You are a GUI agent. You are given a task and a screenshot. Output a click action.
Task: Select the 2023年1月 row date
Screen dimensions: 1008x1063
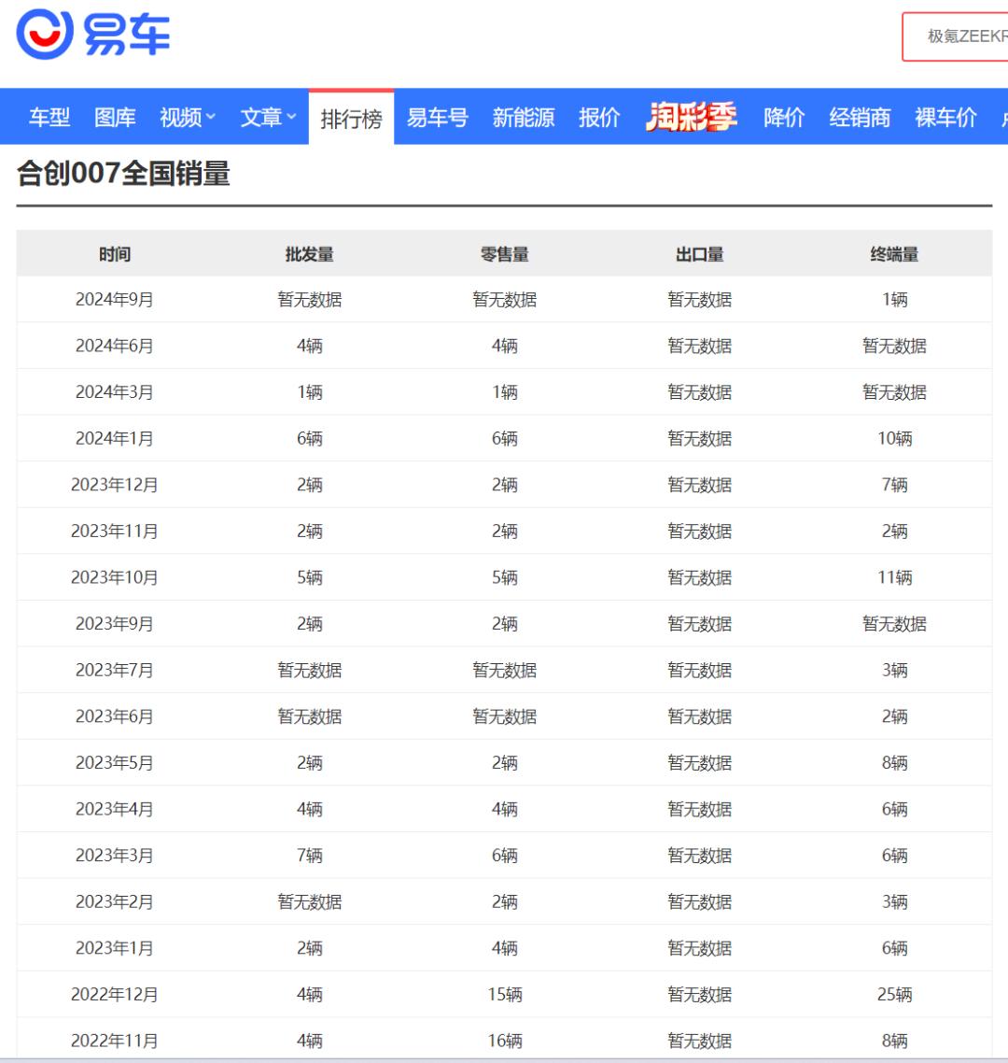click(115, 948)
